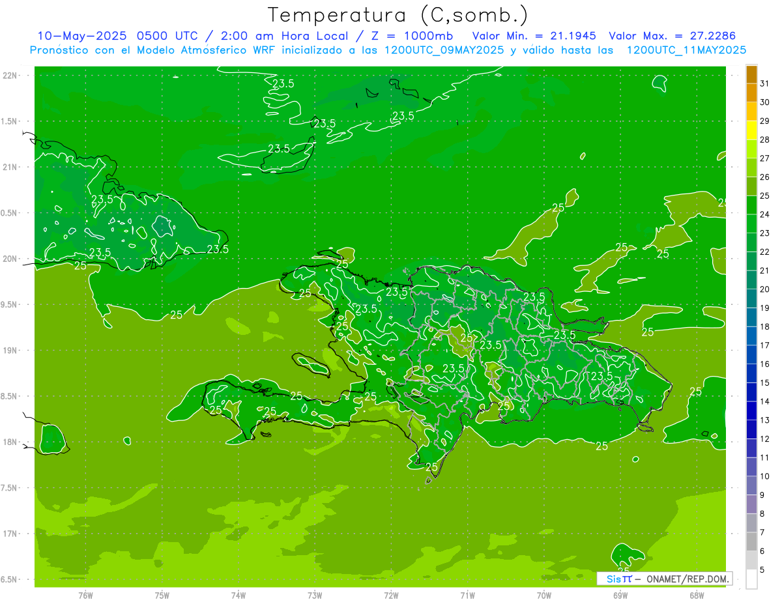
Task: Select the dark-blue legend swatch between 13 and 14
Action: coord(751,410)
